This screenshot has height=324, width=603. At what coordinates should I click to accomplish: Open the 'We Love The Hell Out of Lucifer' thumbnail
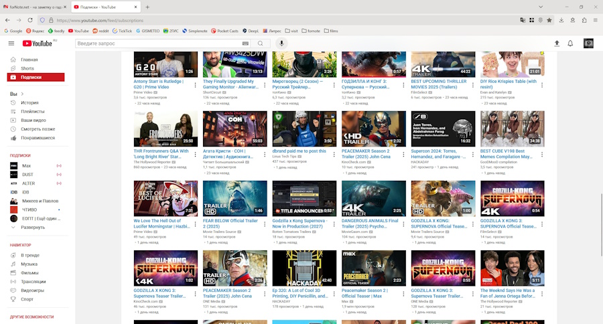tap(165, 199)
